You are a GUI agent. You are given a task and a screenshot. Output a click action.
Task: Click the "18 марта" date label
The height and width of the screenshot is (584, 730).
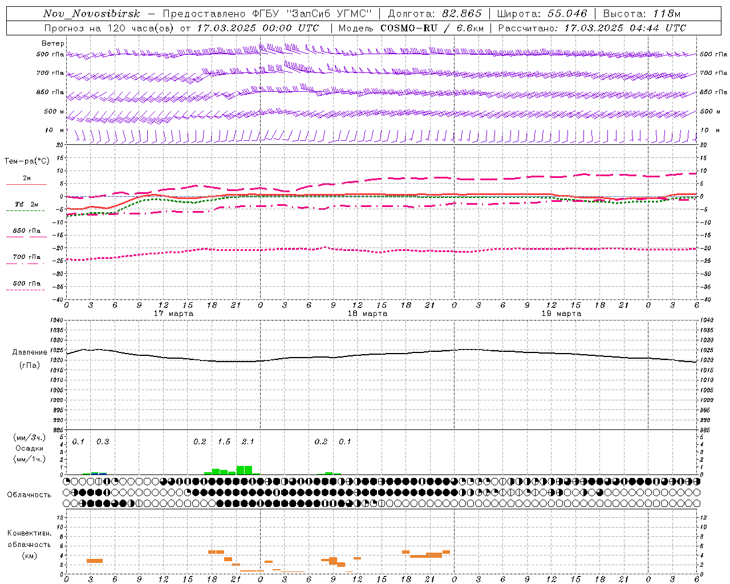pyautogui.click(x=367, y=314)
